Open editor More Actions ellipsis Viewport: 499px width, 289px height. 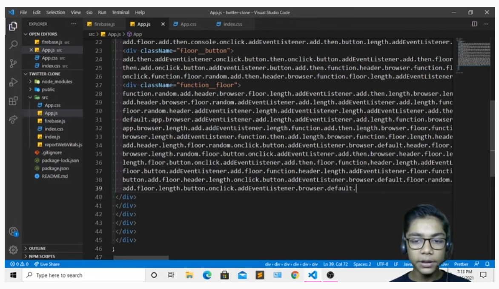point(486,24)
